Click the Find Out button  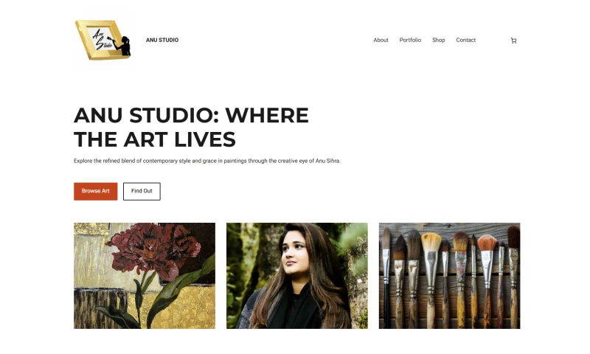(x=142, y=191)
